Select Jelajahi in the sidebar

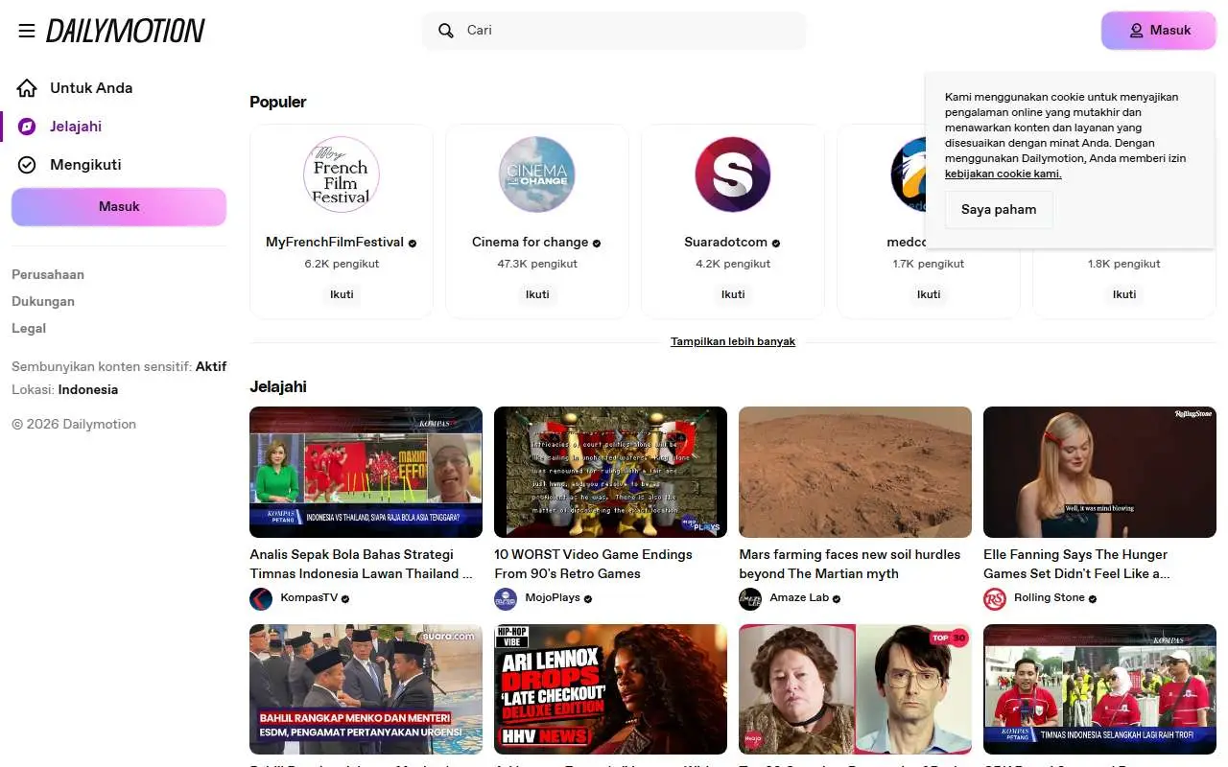76,127
